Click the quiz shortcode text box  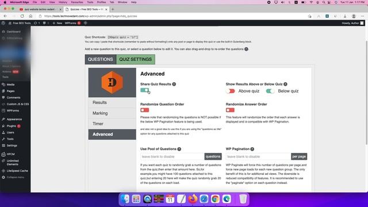tap(122, 37)
